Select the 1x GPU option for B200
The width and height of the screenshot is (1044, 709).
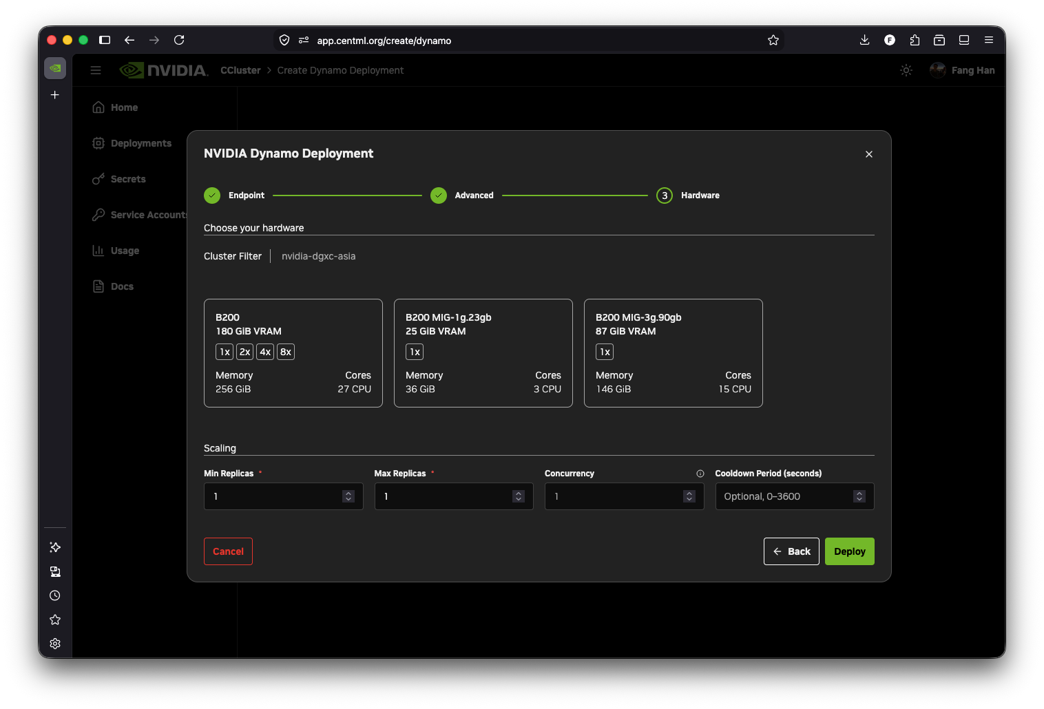click(x=225, y=352)
